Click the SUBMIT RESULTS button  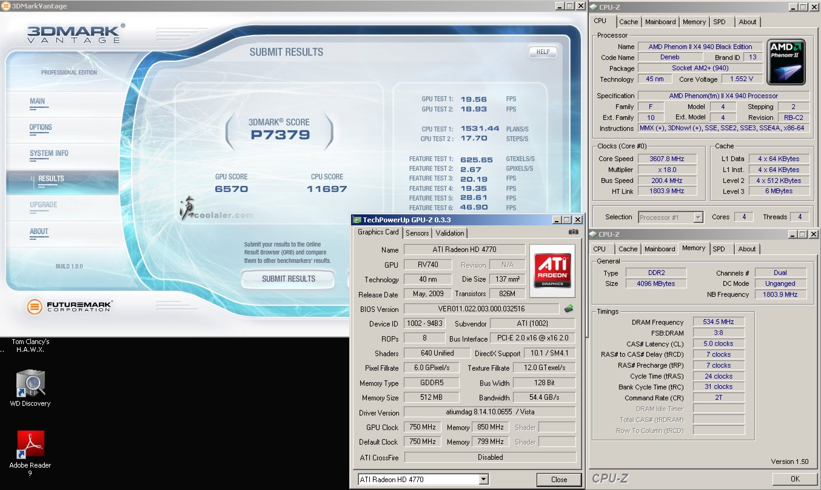(x=288, y=279)
